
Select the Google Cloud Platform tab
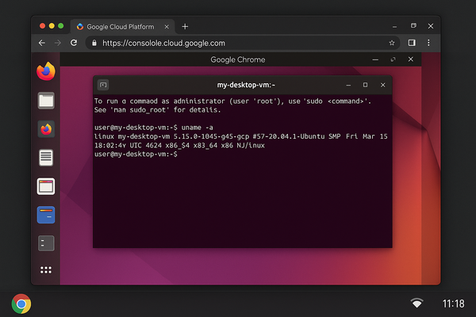coord(119,25)
